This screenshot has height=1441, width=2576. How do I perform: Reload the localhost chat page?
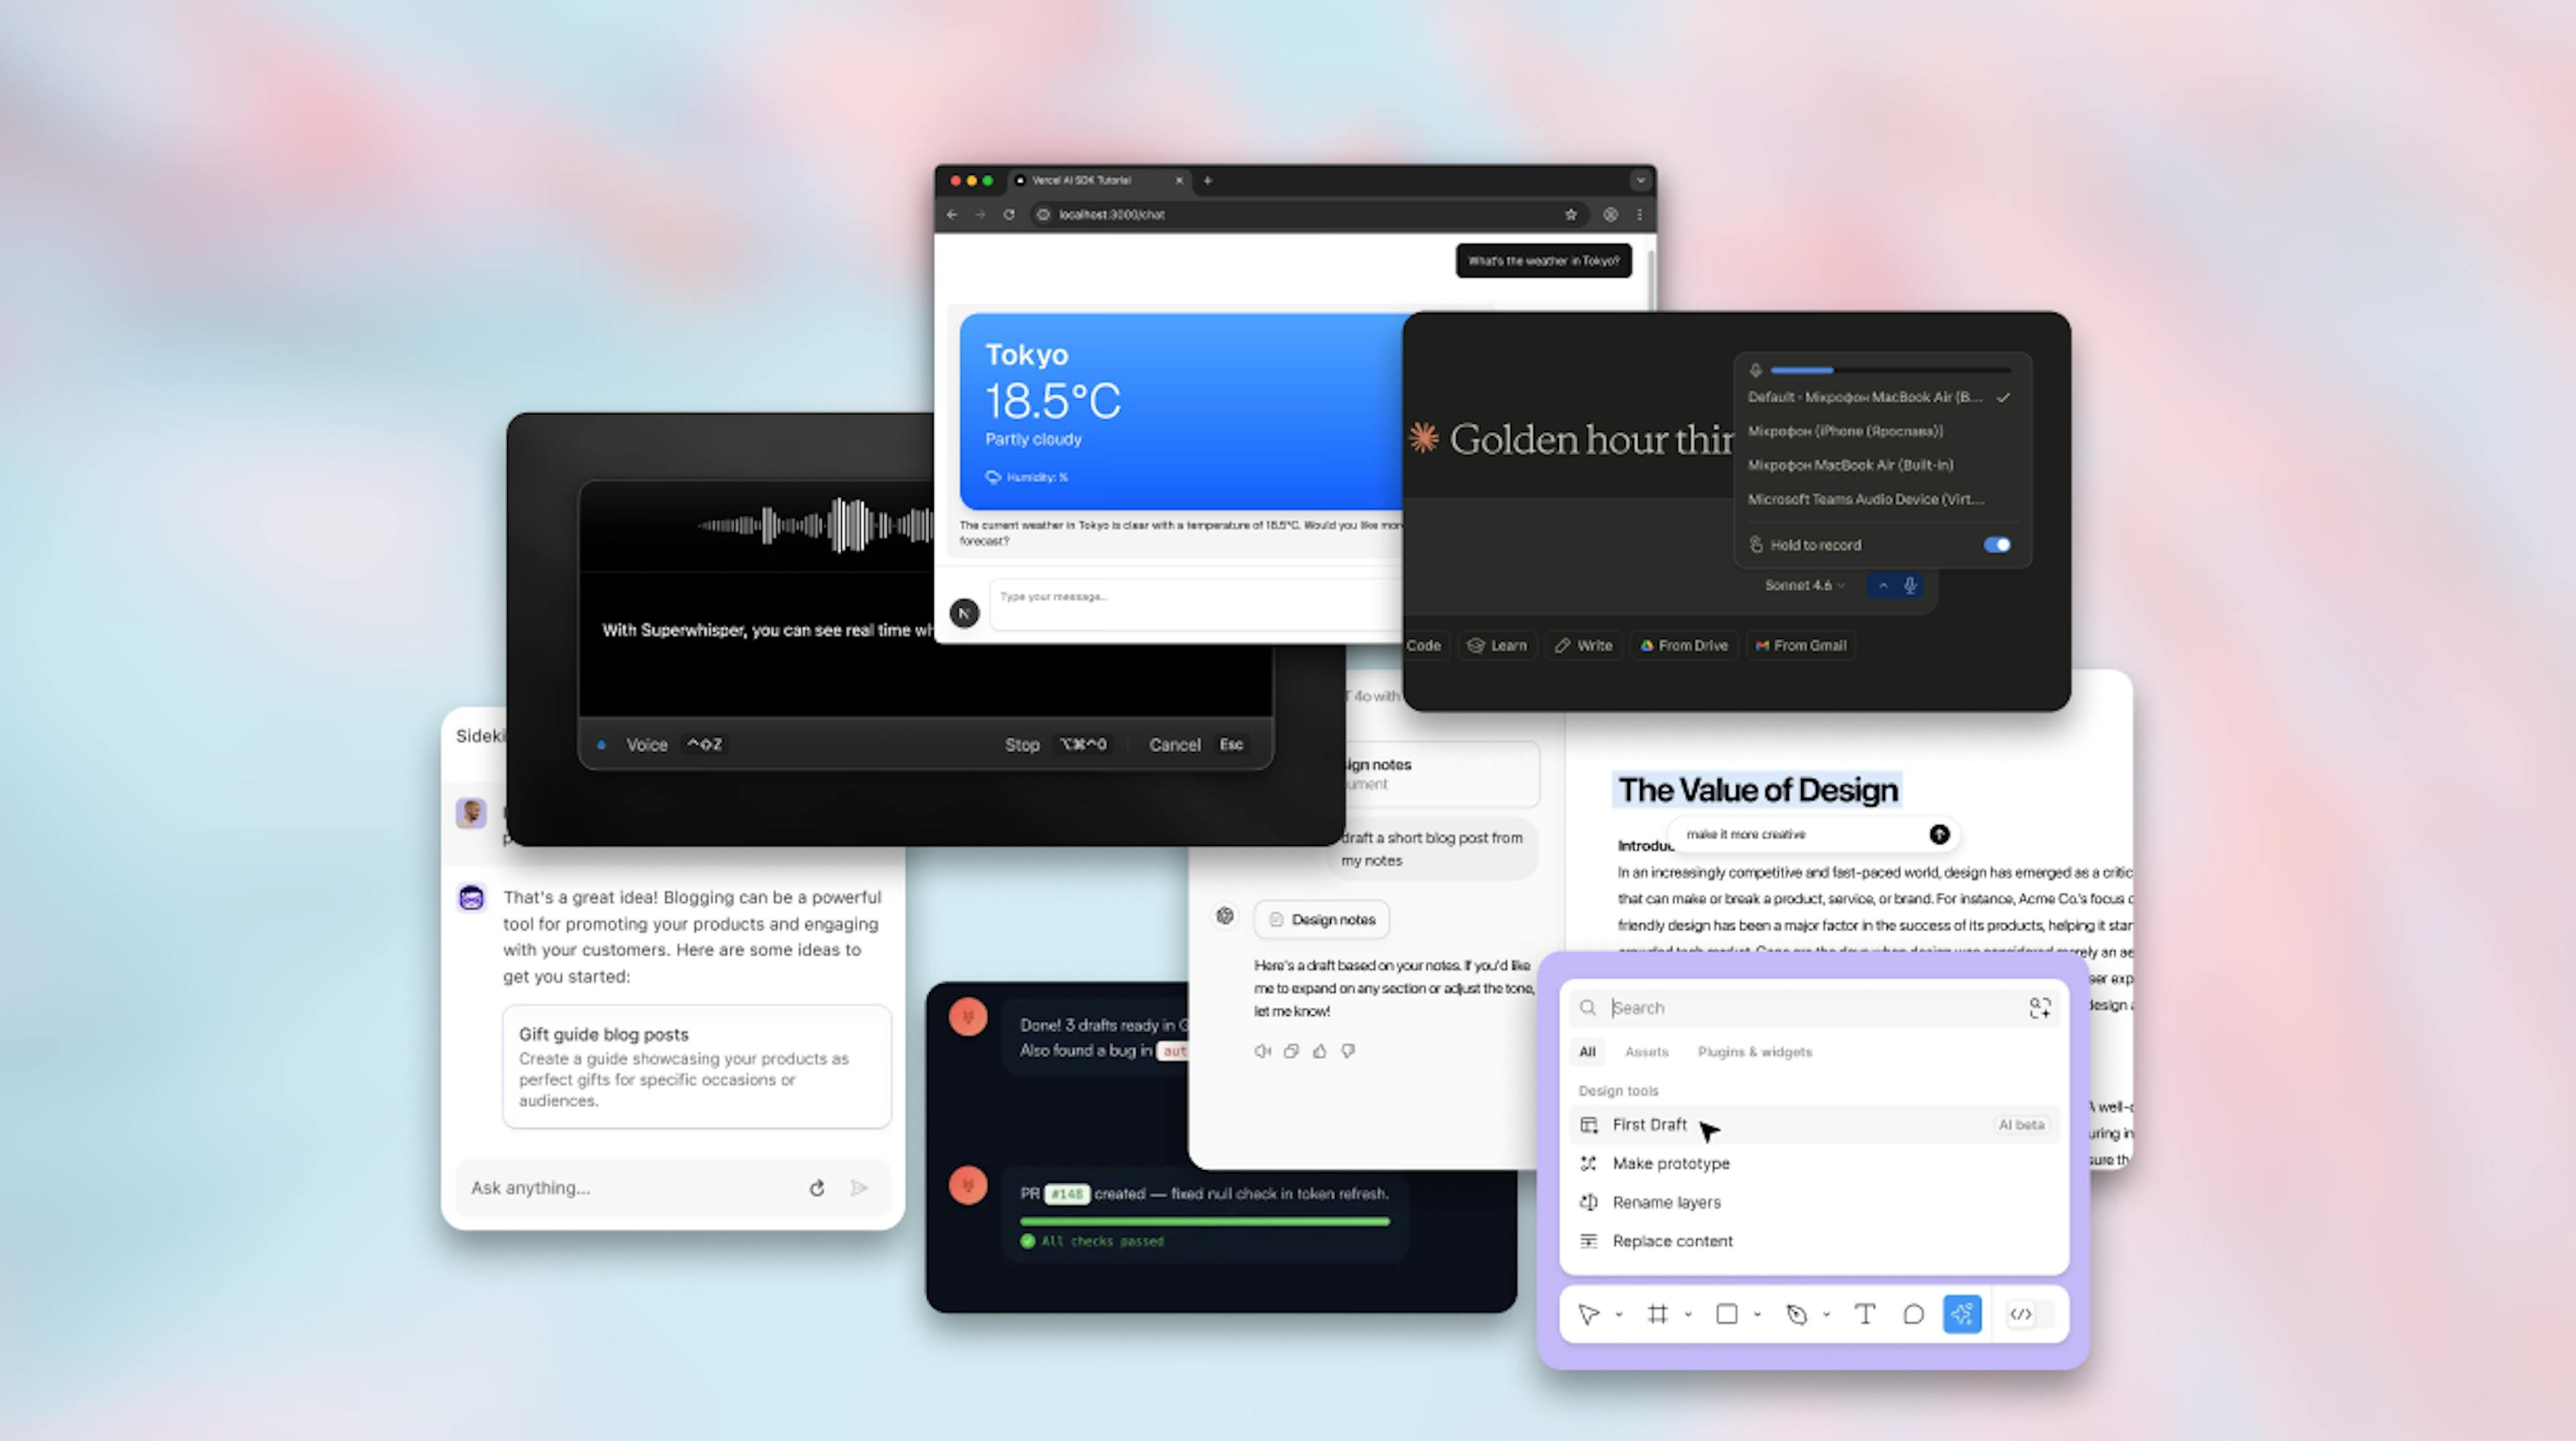pos(1009,215)
